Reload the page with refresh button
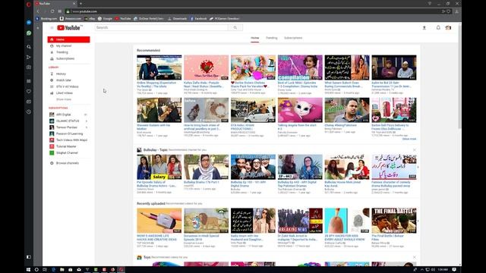The width and height of the screenshot is (486, 273). tap(52, 11)
